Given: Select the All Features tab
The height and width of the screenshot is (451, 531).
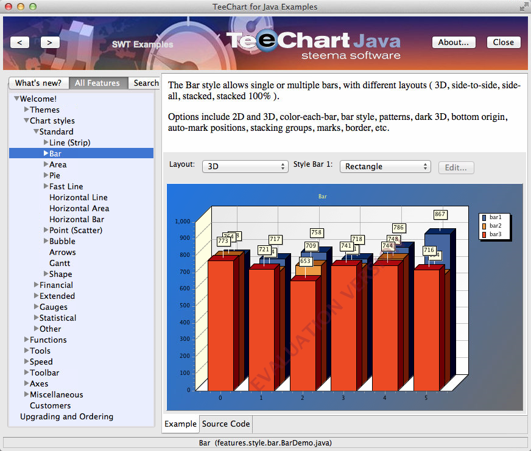Looking at the screenshot, I should pos(98,83).
